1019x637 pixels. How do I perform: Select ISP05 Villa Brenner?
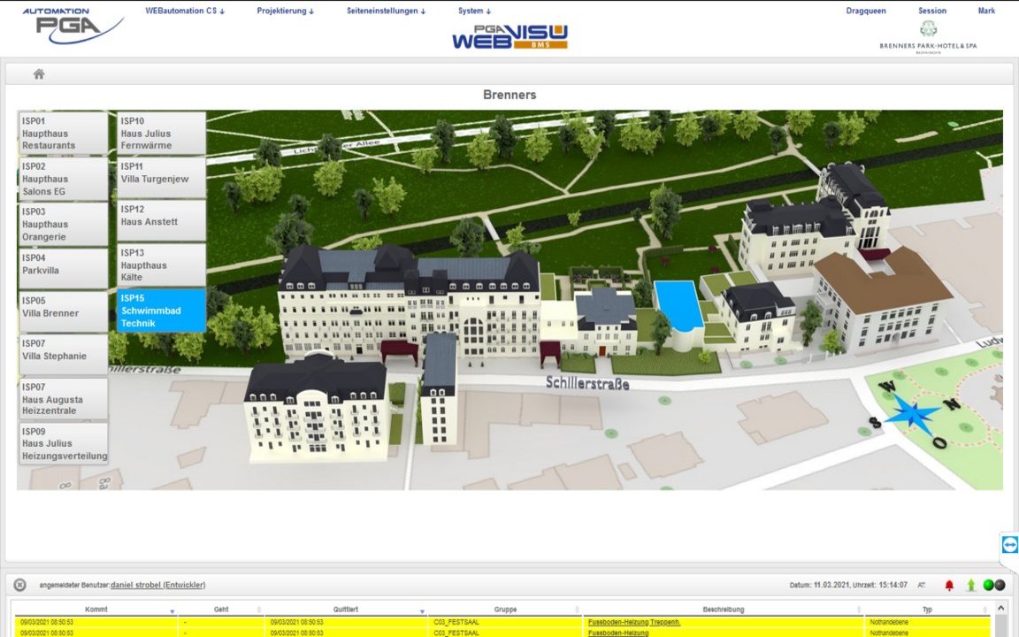click(x=63, y=311)
